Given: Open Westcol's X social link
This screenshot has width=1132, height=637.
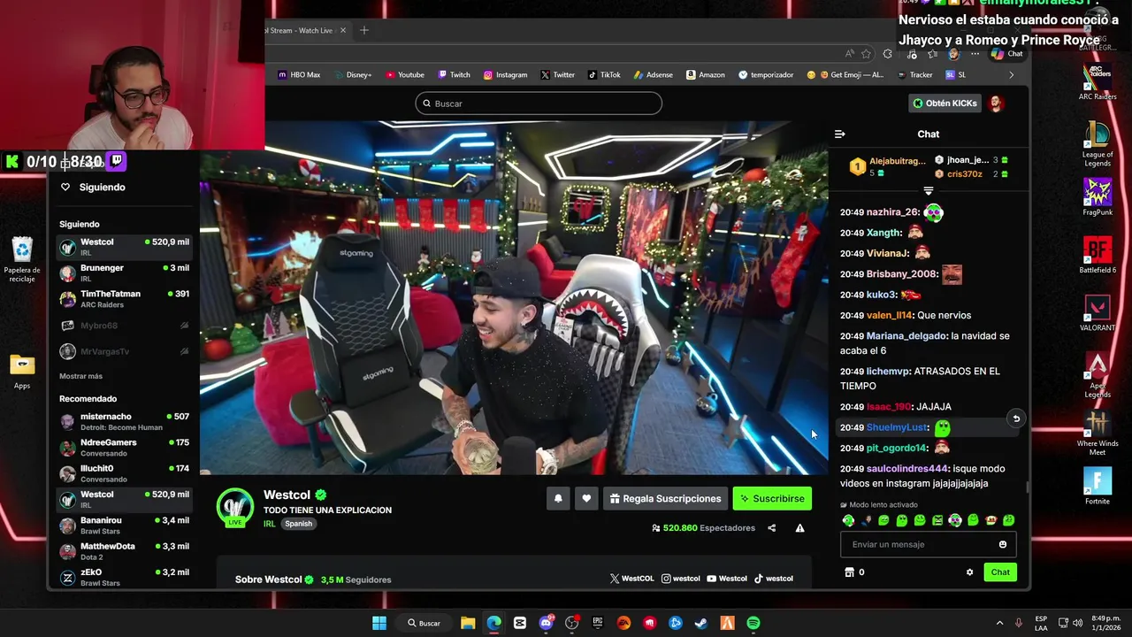Looking at the screenshot, I should coord(631,579).
